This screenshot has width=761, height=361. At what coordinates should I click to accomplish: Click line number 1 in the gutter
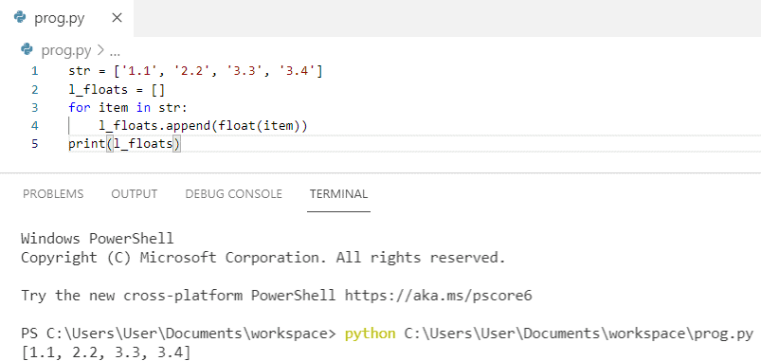pyautogui.click(x=34, y=71)
